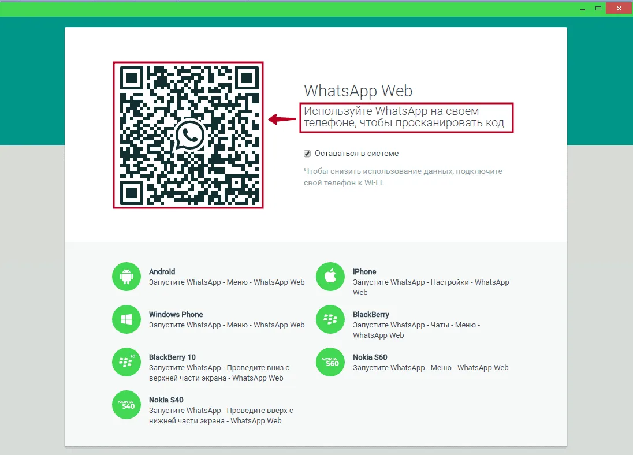The height and width of the screenshot is (455, 633).
Task: Click the 'Nokia S60' platform title
Action: [370, 357]
